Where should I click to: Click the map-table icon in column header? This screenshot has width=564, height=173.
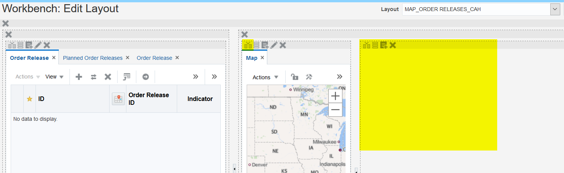(118, 99)
